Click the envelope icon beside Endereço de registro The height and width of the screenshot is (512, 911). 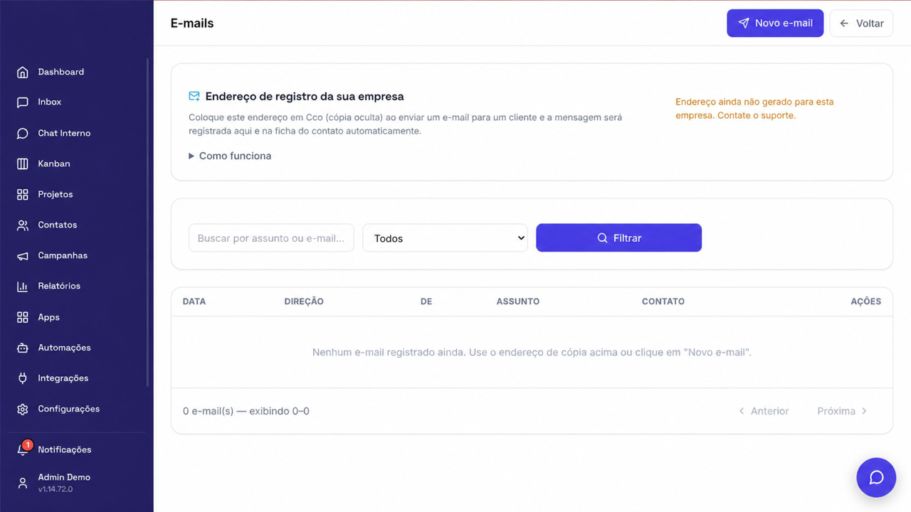(x=194, y=96)
